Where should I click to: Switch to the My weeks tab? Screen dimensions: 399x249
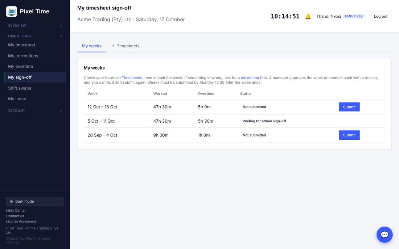point(92,46)
